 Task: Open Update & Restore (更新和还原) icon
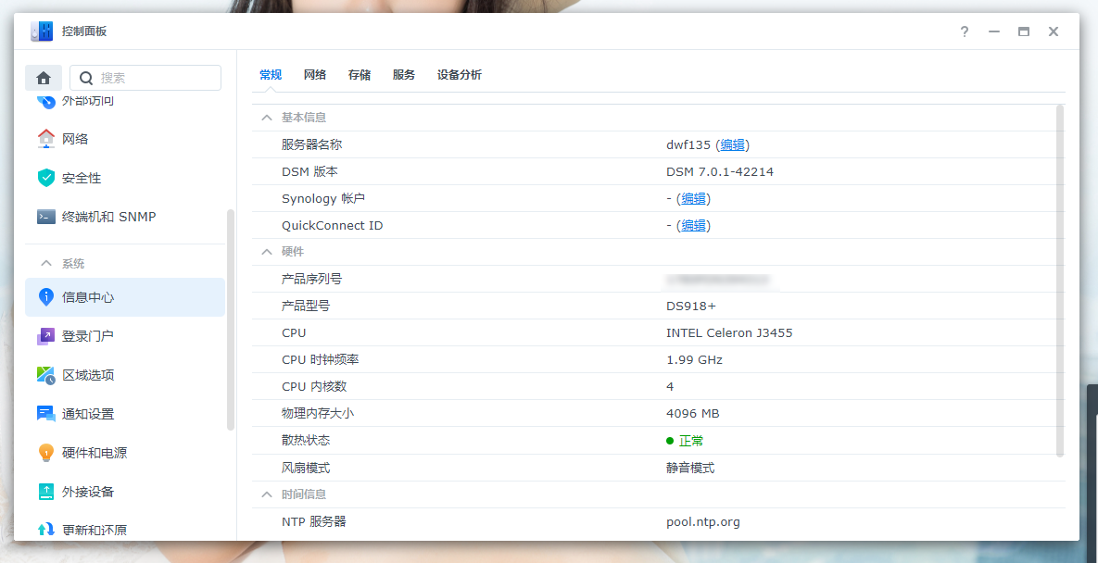(45, 531)
